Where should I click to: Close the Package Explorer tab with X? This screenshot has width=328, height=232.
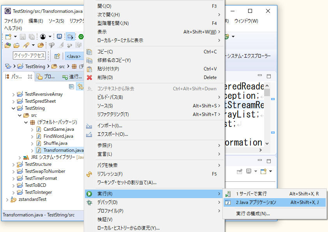coord(30,77)
